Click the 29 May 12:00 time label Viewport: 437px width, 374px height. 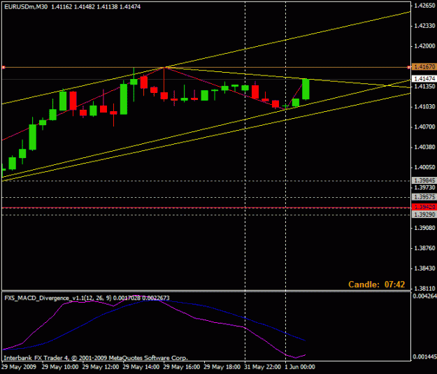[101, 367]
